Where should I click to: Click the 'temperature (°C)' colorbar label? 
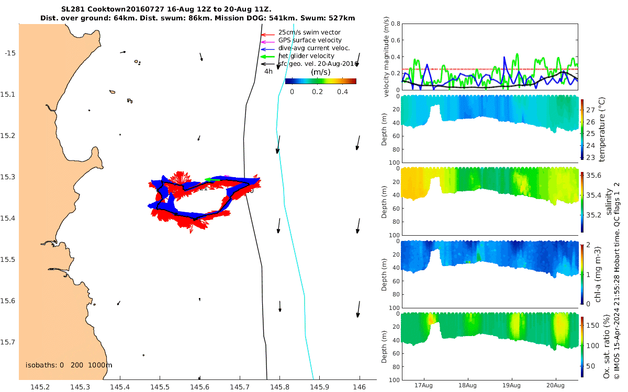602,128
